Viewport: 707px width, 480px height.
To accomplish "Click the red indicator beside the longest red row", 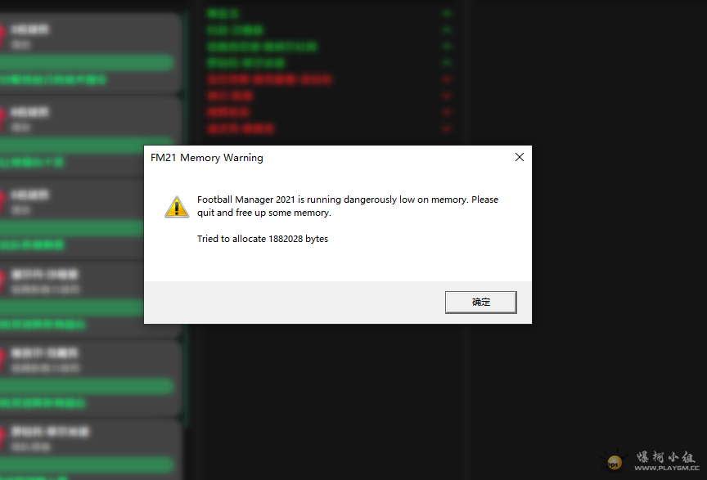I will click(x=447, y=79).
